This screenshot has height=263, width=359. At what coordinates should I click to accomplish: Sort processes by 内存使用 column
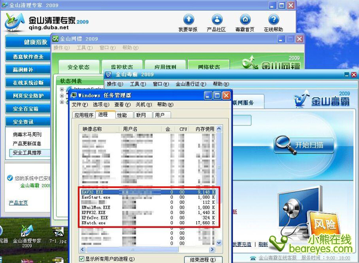(203, 129)
